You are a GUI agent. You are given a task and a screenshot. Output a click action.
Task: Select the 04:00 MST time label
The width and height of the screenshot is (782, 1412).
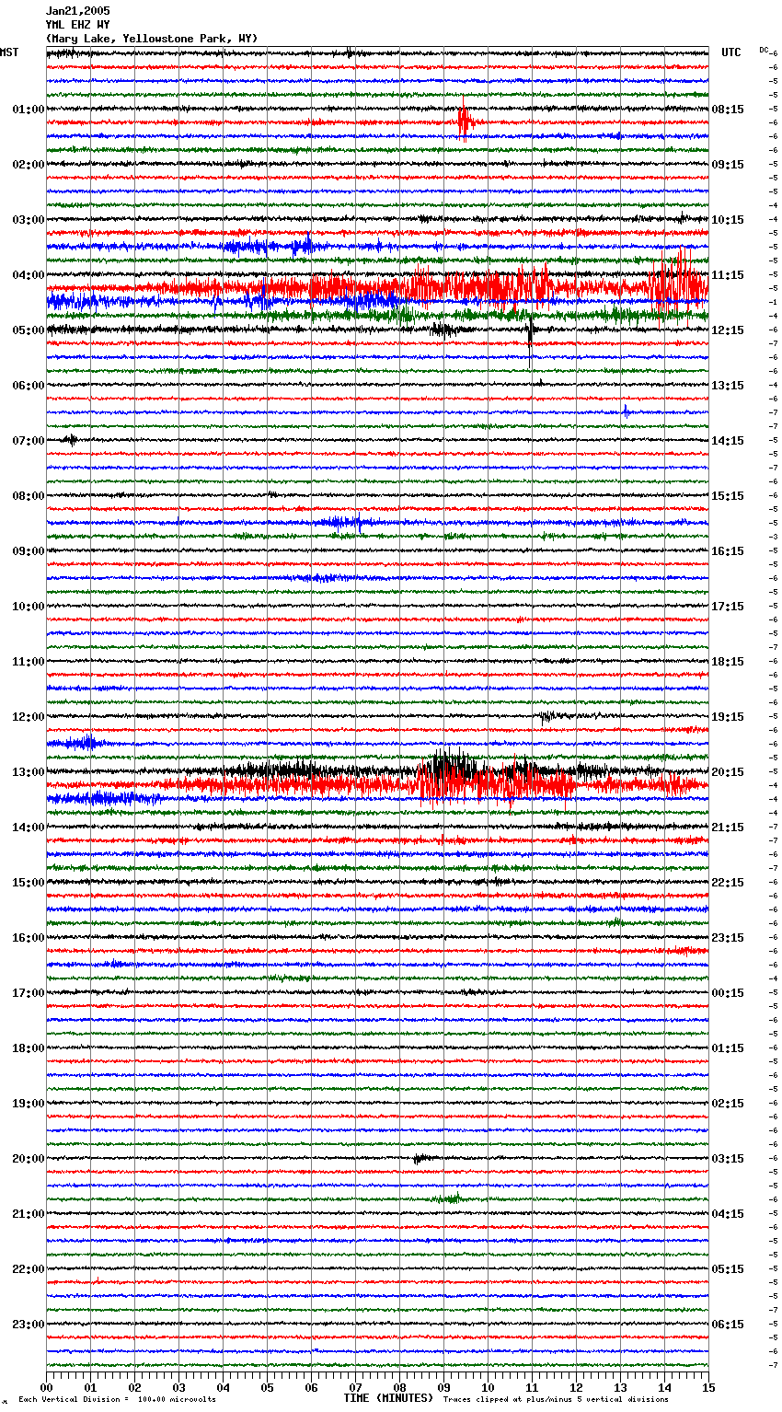[x=29, y=275]
